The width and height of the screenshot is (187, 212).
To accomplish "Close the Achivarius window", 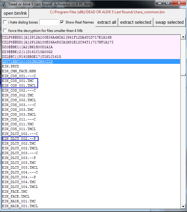I will point(179,3).
